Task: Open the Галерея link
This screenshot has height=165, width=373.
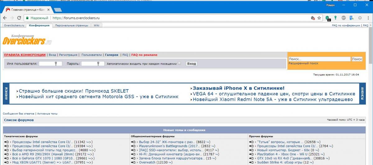Action: coord(112,55)
